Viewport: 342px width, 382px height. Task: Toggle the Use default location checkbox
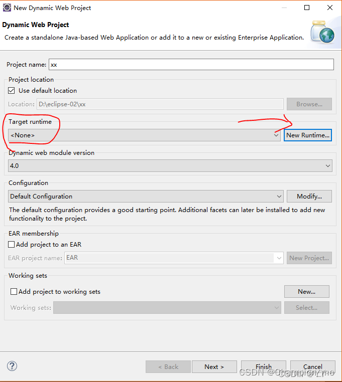[11, 91]
